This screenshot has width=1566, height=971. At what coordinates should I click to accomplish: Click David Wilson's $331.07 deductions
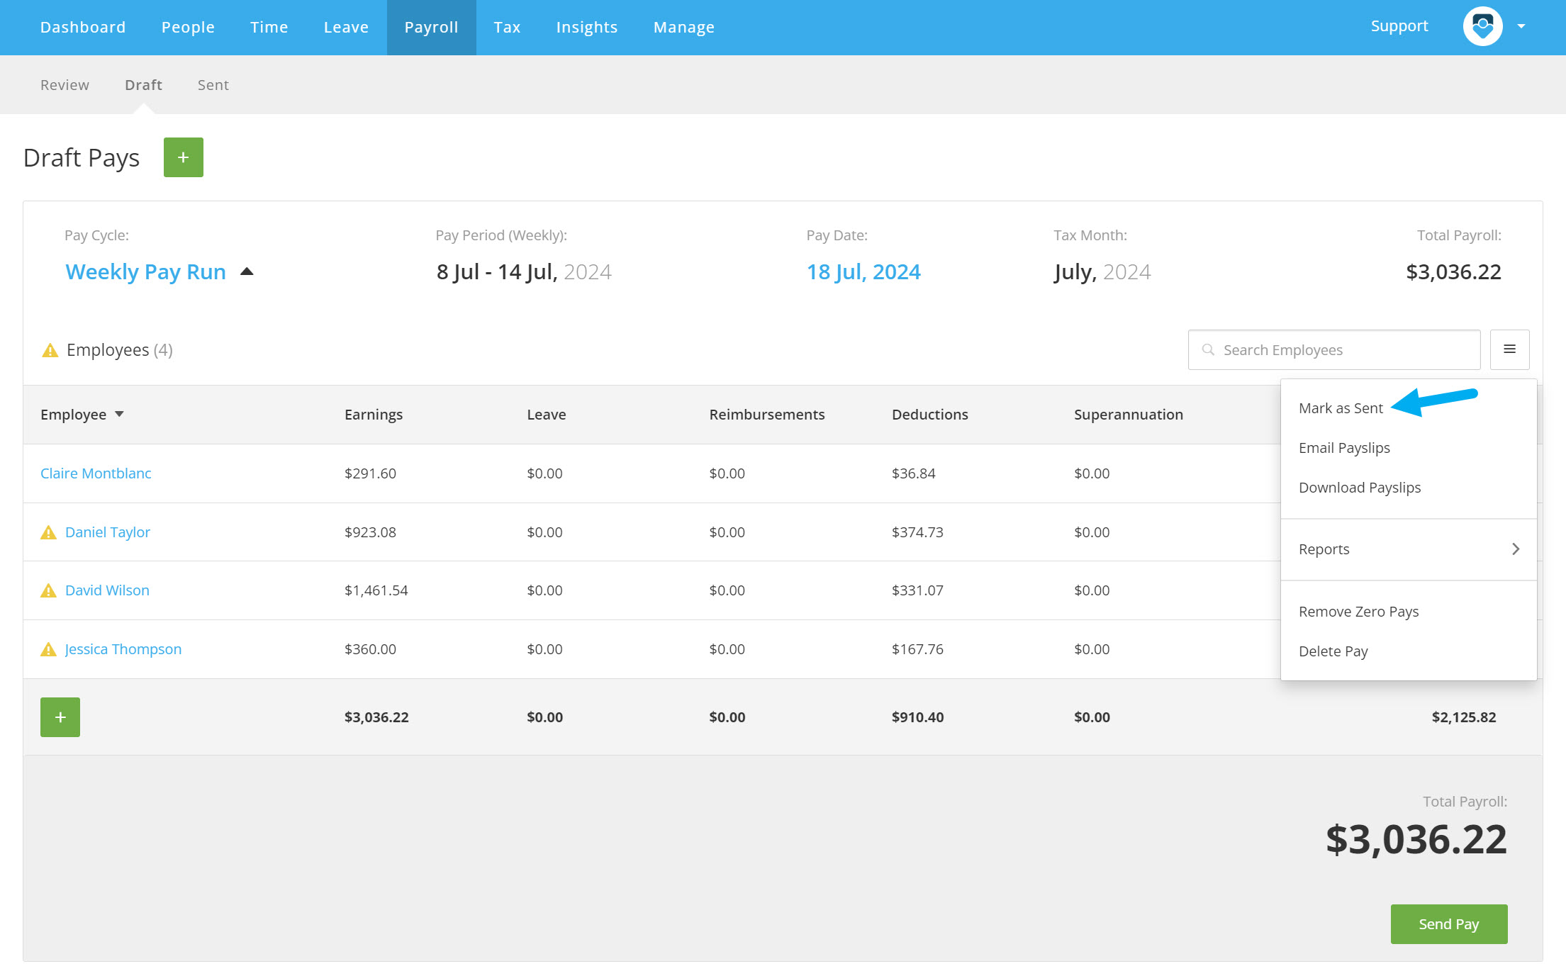pos(917,590)
